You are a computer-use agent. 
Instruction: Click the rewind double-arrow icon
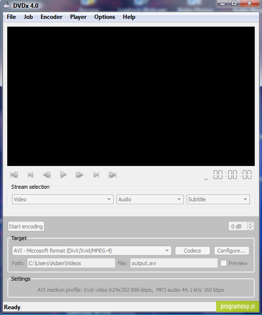(x=47, y=175)
